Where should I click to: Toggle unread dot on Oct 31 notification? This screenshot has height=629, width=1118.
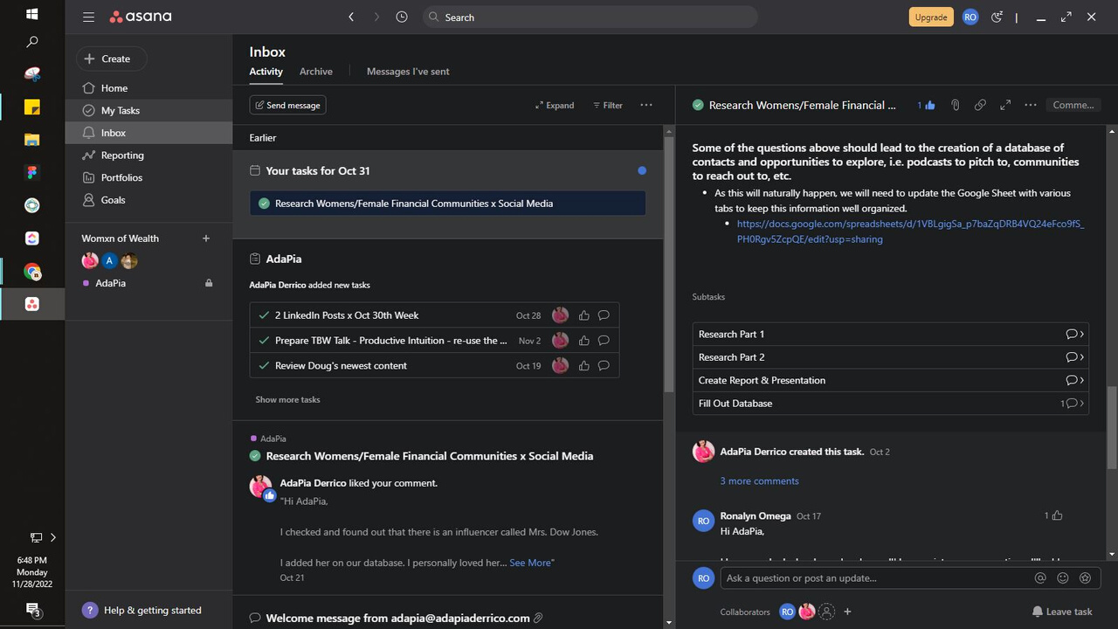pos(642,170)
